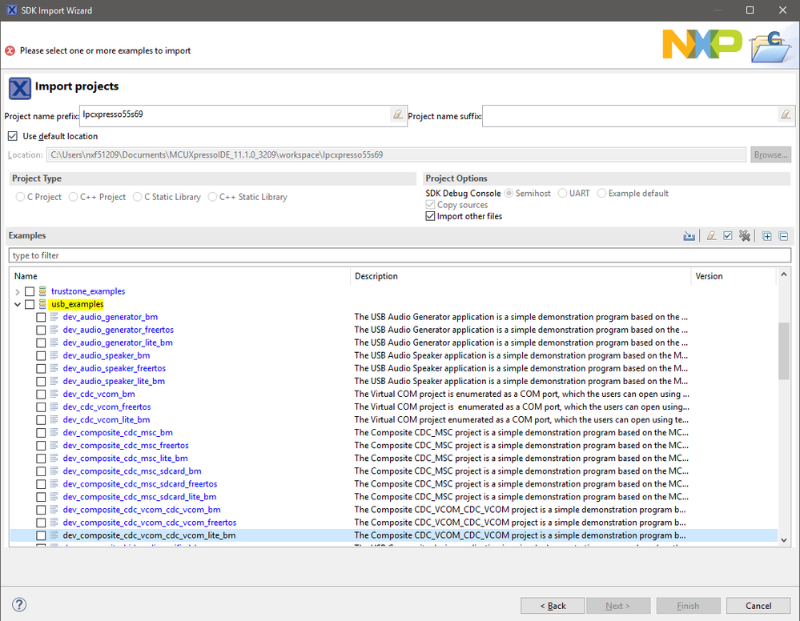
Task: Click the examples list scrollbar thumb
Action: tap(784, 351)
